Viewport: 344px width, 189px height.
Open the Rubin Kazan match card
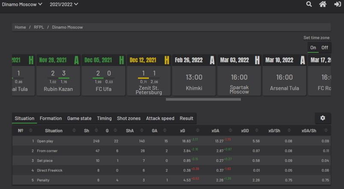pos(58,75)
